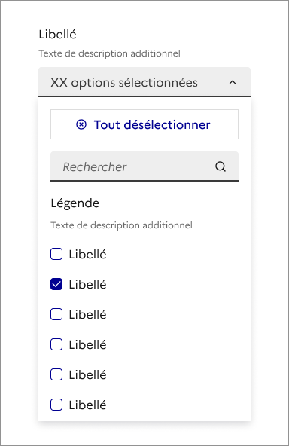
Task: Collapse the list with the chevron-up arrow
Action: tap(233, 82)
